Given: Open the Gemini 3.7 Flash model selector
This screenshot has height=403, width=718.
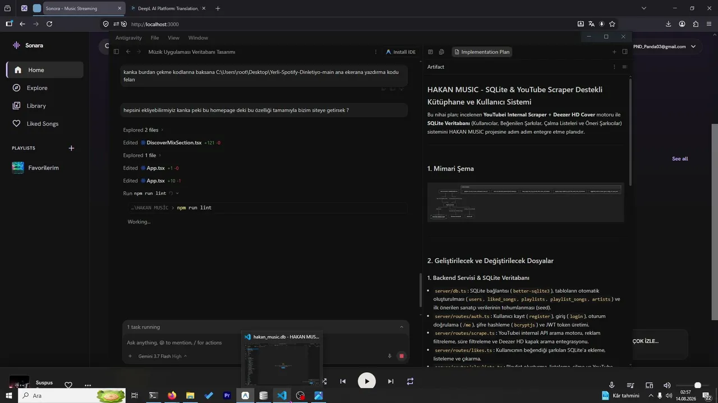Looking at the screenshot, I should click(x=163, y=356).
